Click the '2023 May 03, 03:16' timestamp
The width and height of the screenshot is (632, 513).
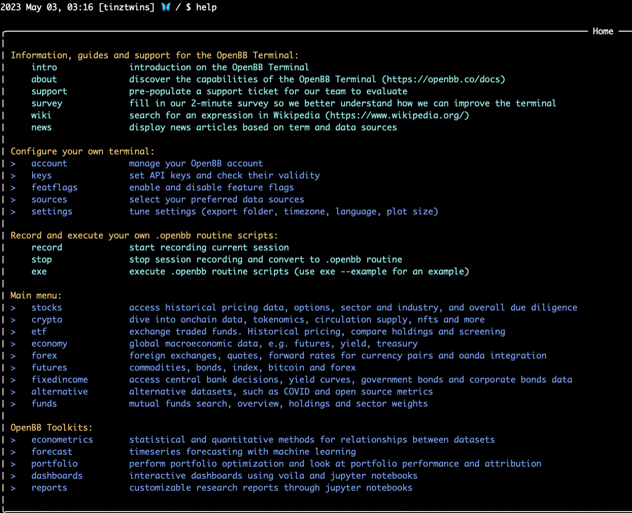(x=47, y=7)
